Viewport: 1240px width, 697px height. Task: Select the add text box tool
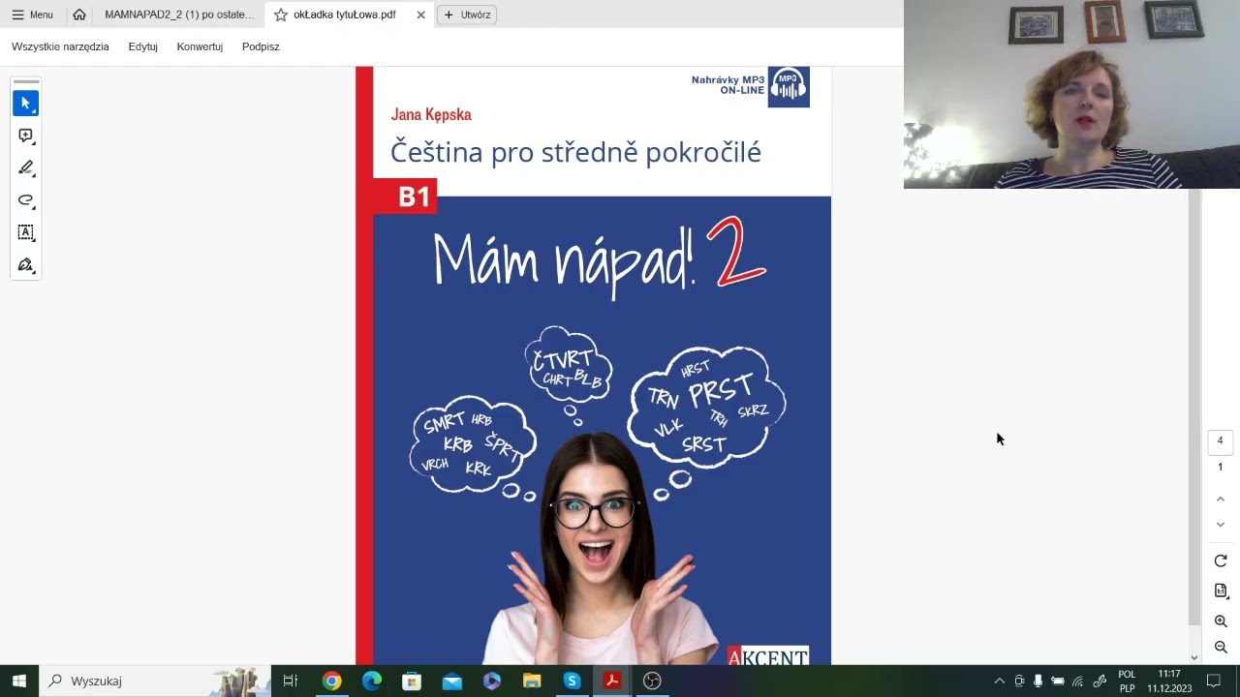coord(26,232)
